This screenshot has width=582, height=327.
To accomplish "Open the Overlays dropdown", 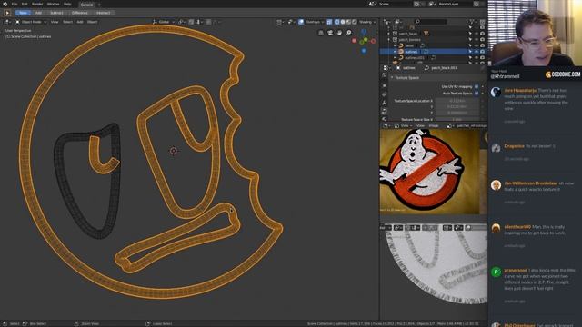I will click(x=314, y=22).
